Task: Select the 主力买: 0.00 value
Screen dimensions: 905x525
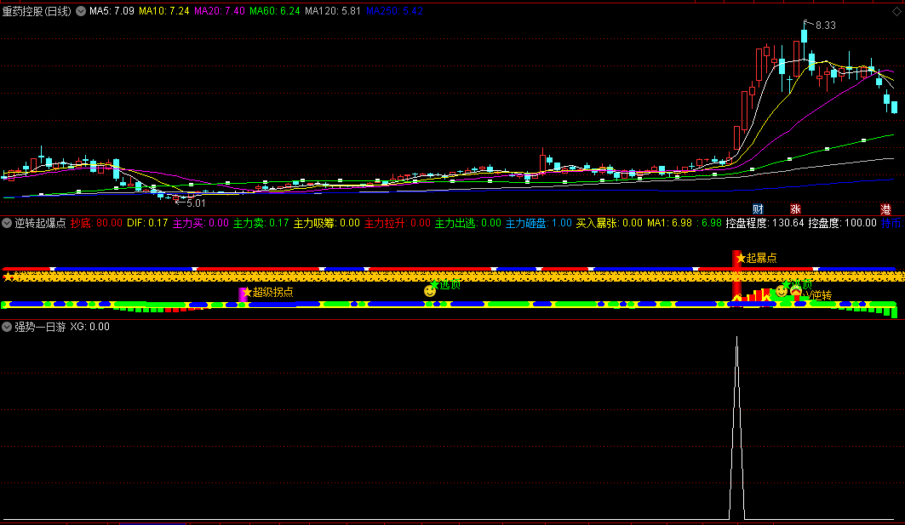Action: (201, 223)
